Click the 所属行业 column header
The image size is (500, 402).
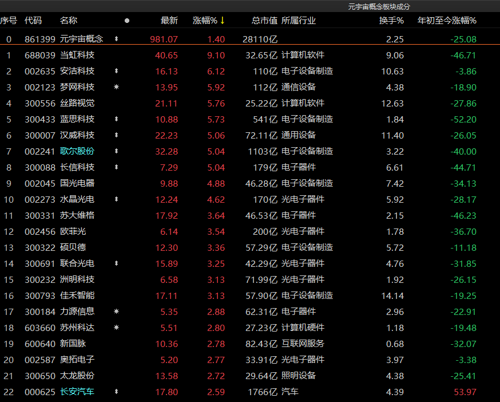pyautogui.click(x=299, y=21)
